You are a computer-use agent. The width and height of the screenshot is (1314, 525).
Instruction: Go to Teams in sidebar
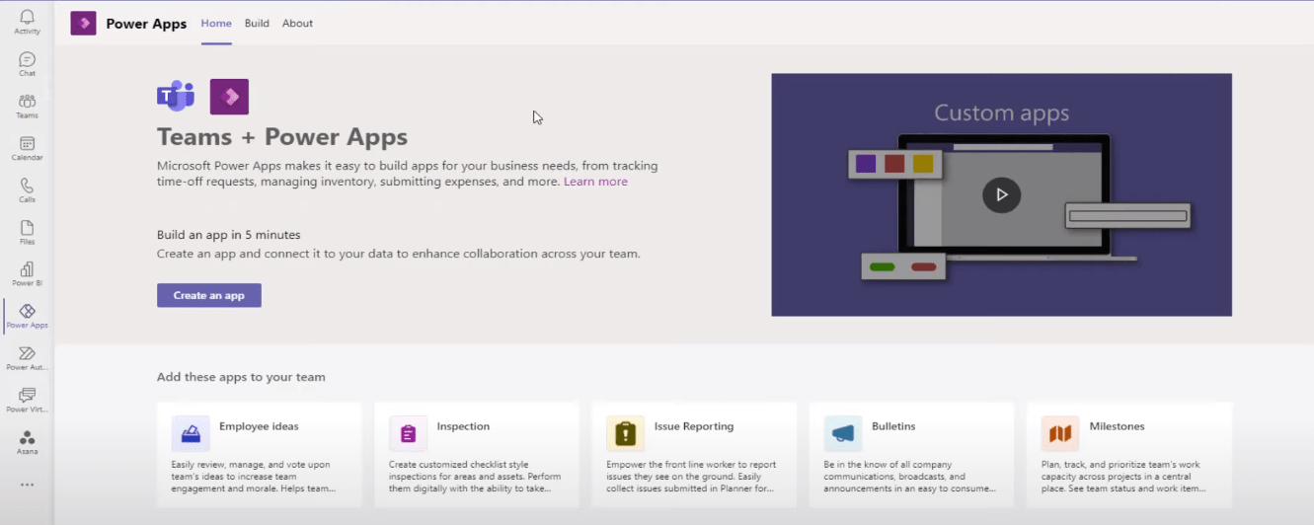click(27, 106)
